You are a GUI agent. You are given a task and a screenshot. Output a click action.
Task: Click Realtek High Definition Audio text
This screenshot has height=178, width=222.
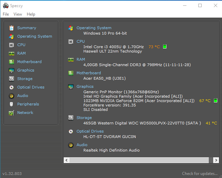click(x=112, y=150)
